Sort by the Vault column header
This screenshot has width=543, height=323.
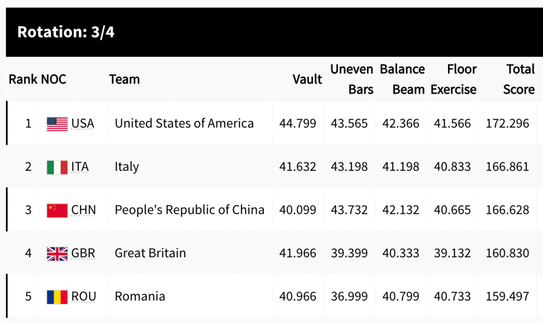(x=307, y=80)
